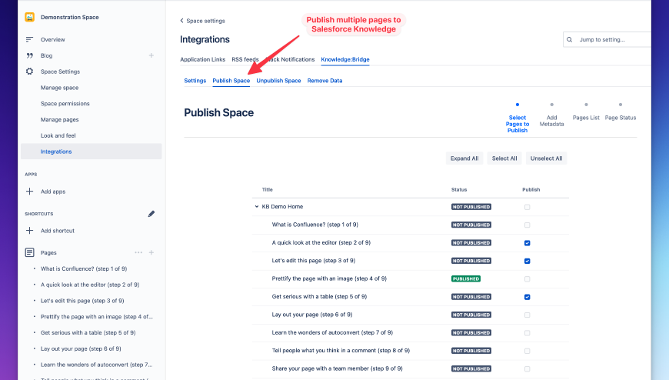Click the Space Settings gear icon

click(x=29, y=72)
